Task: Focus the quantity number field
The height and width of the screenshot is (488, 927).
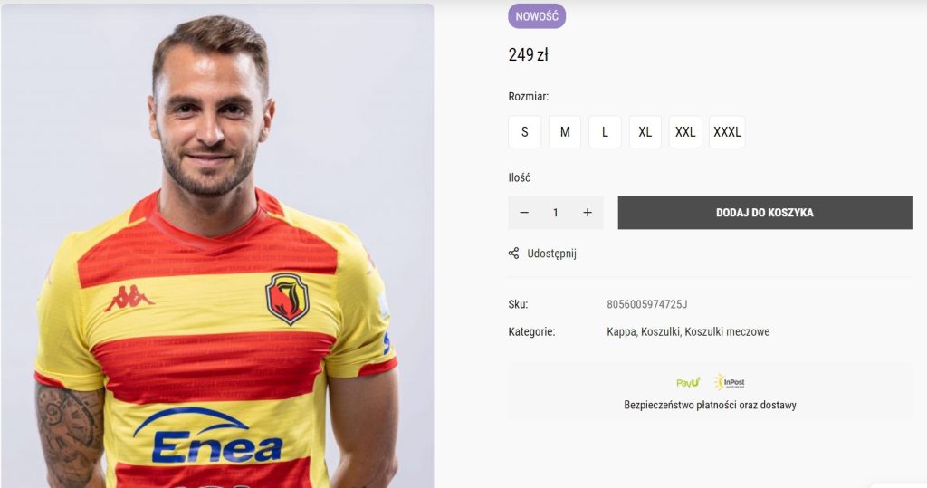Action: tap(556, 213)
